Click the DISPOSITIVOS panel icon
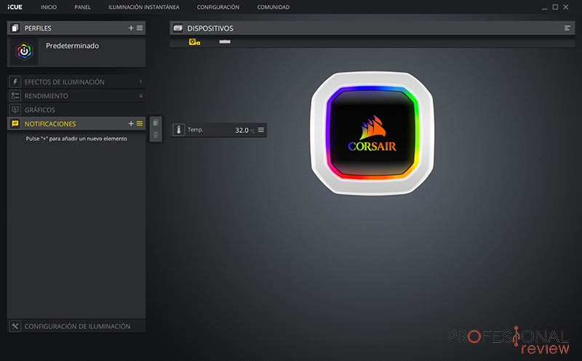Viewport: 582px width, 361px height. click(x=178, y=28)
